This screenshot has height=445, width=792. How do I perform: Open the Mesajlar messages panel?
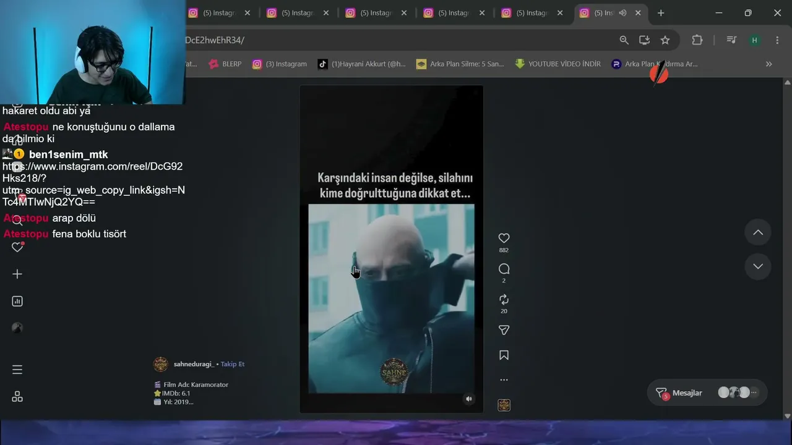[x=707, y=392]
